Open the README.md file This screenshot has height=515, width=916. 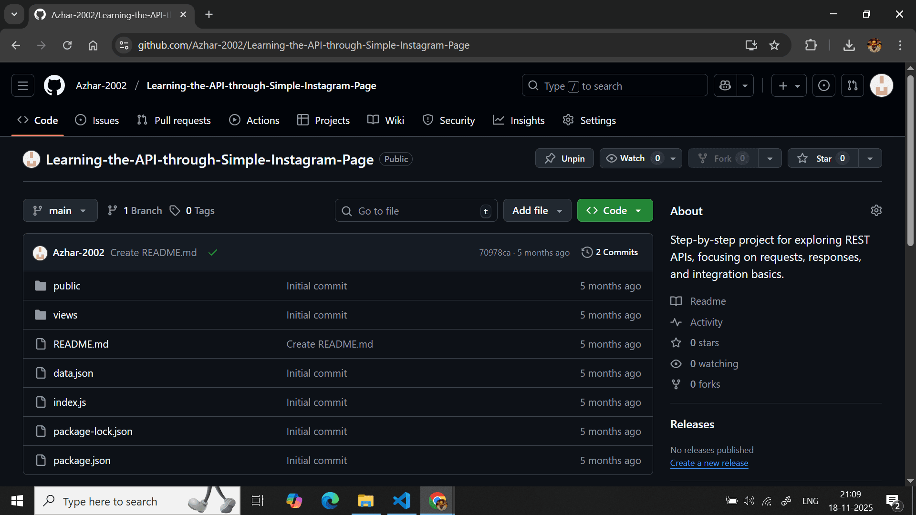80,344
